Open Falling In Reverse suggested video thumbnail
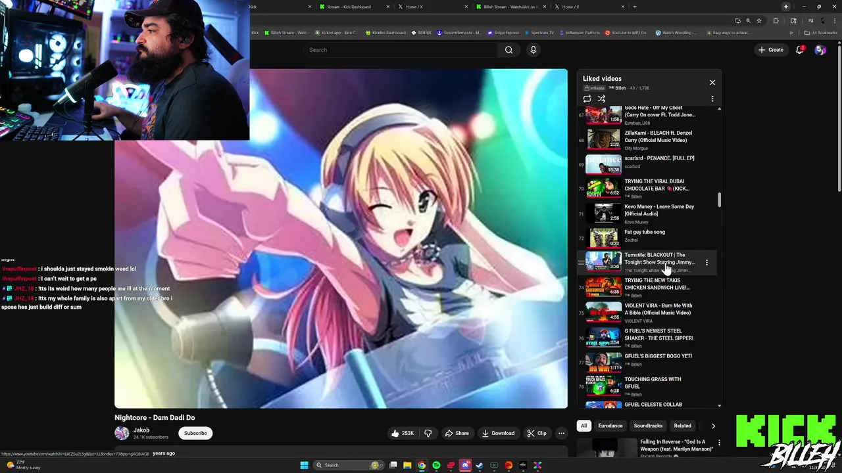This screenshot has height=473, width=842. point(607,448)
